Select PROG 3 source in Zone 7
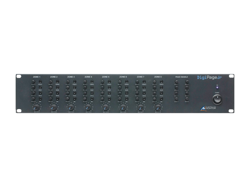Screen dimensions: 250x187 coord(137,93)
